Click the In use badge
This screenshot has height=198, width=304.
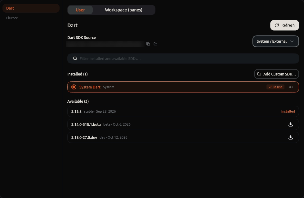click(275, 87)
